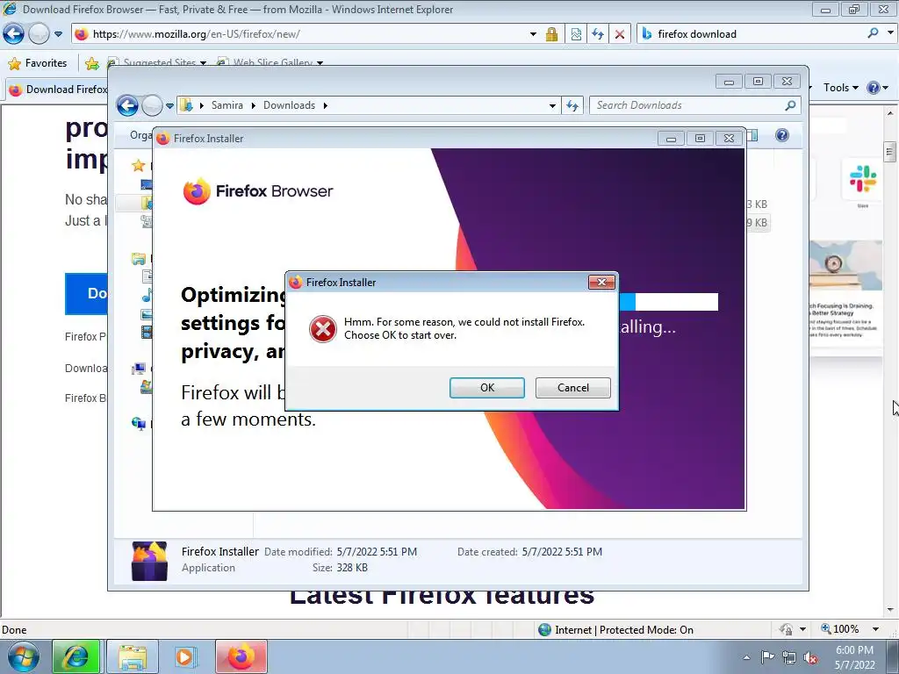The width and height of the screenshot is (899, 674).
Task: Click the Firefox Installer progress bar
Action: 668,302
